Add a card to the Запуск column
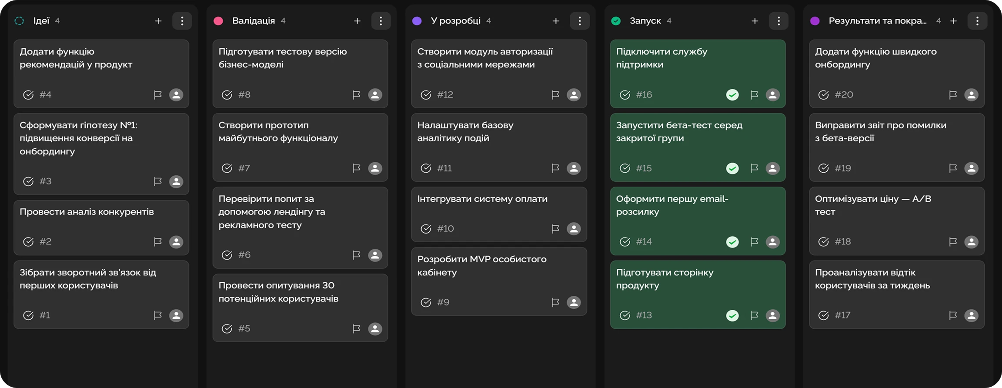 click(x=755, y=21)
